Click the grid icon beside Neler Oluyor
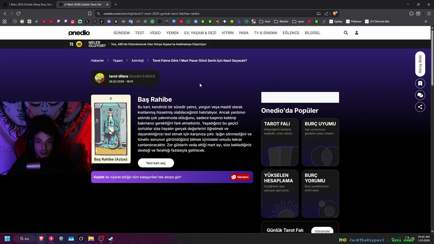This screenshot has width=434, height=244. 71,44
